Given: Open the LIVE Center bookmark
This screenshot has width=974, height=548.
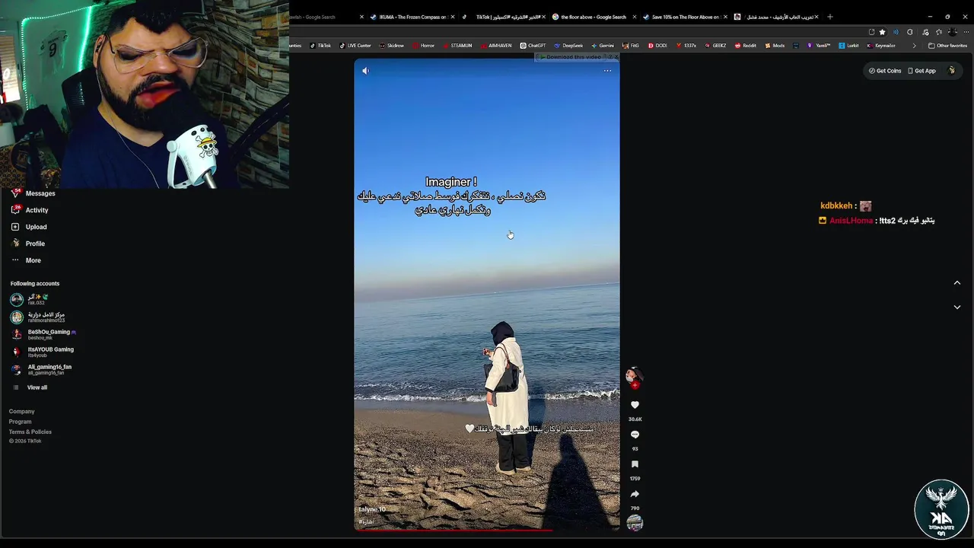Looking at the screenshot, I should pos(355,46).
